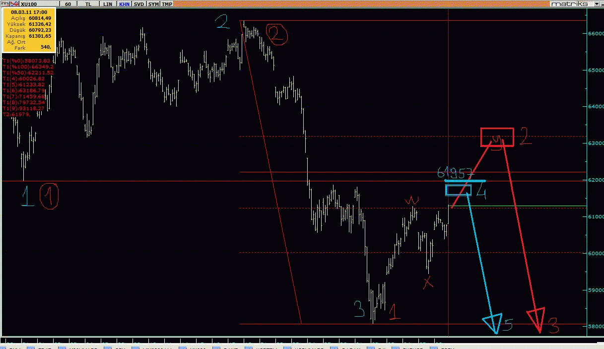
Task: Toggle the KHN button in toolbar
Action: coord(124,4)
